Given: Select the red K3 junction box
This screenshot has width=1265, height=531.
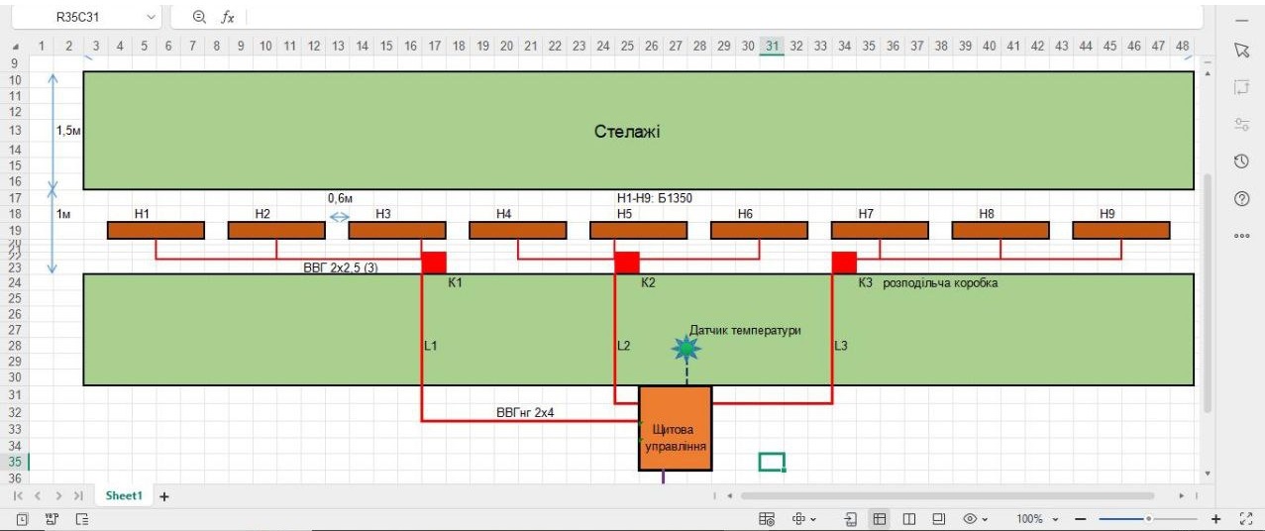Looking at the screenshot, I should (x=844, y=263).
